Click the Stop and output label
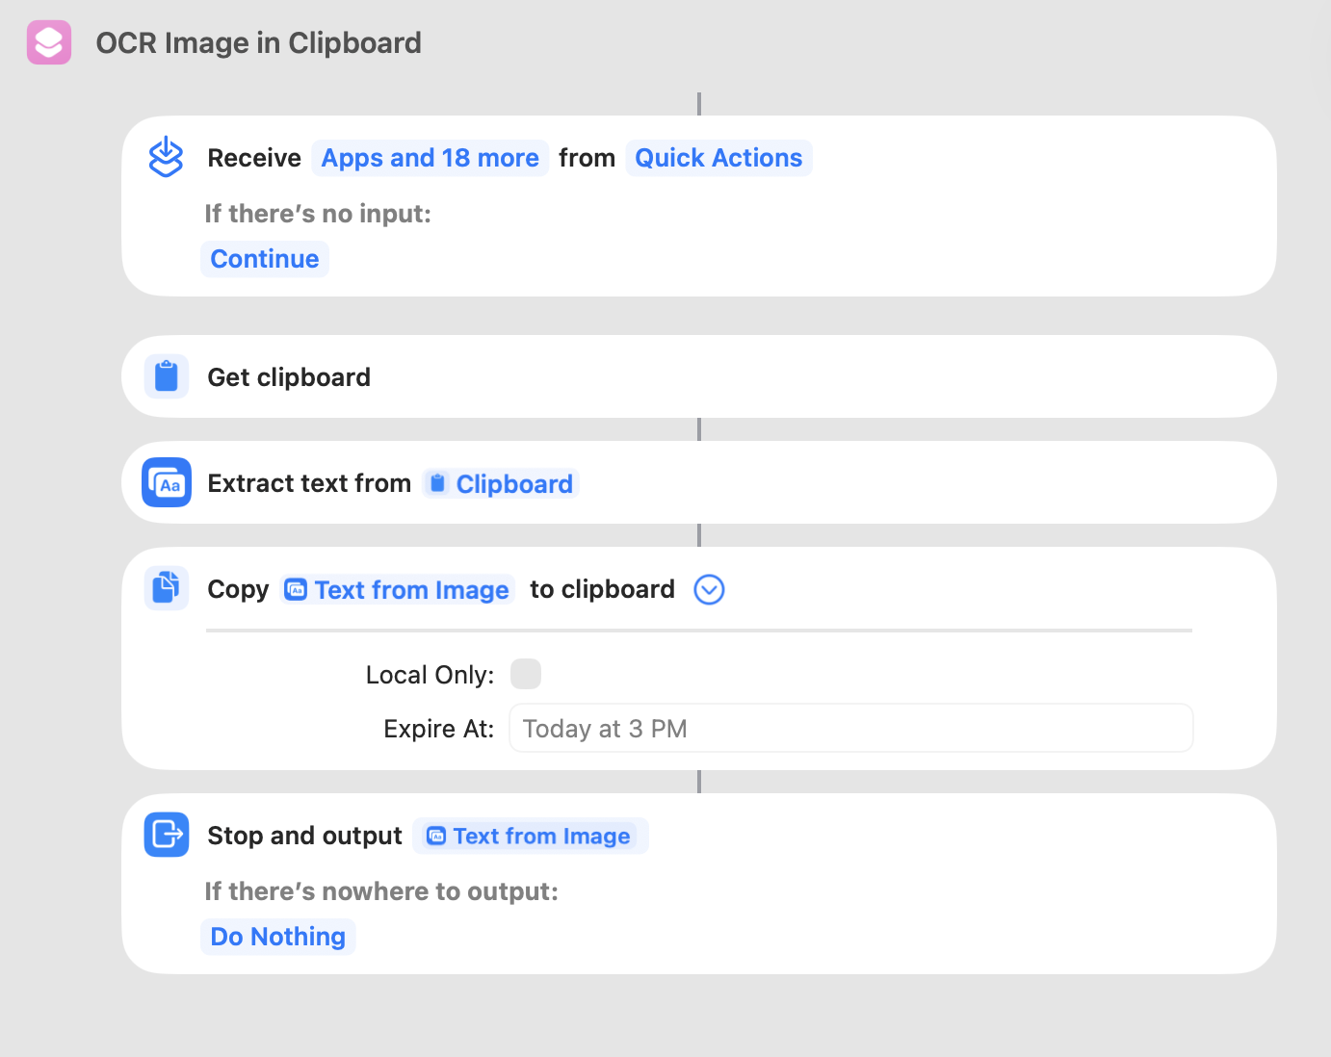1331x1057 pixels. (x=304, y=836)
